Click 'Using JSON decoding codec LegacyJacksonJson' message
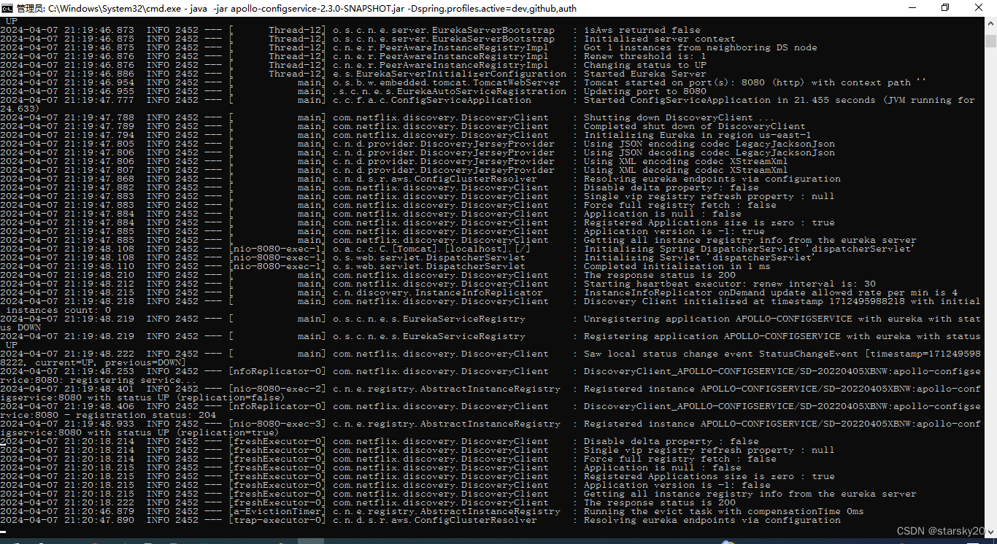This screenshot has width=997, height=544. point(709,152)
